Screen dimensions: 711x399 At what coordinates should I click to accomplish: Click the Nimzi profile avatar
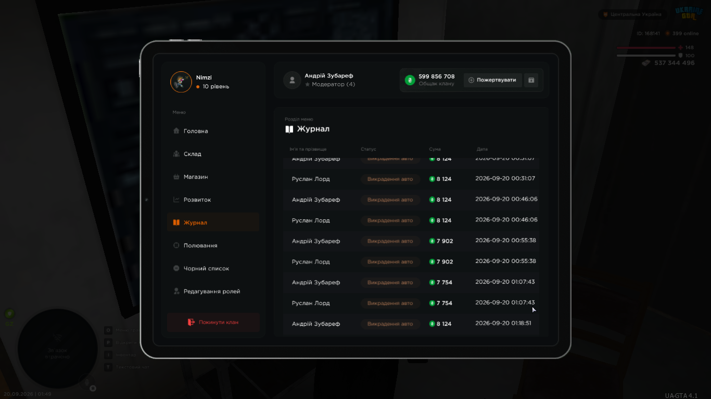click(181, 82)
